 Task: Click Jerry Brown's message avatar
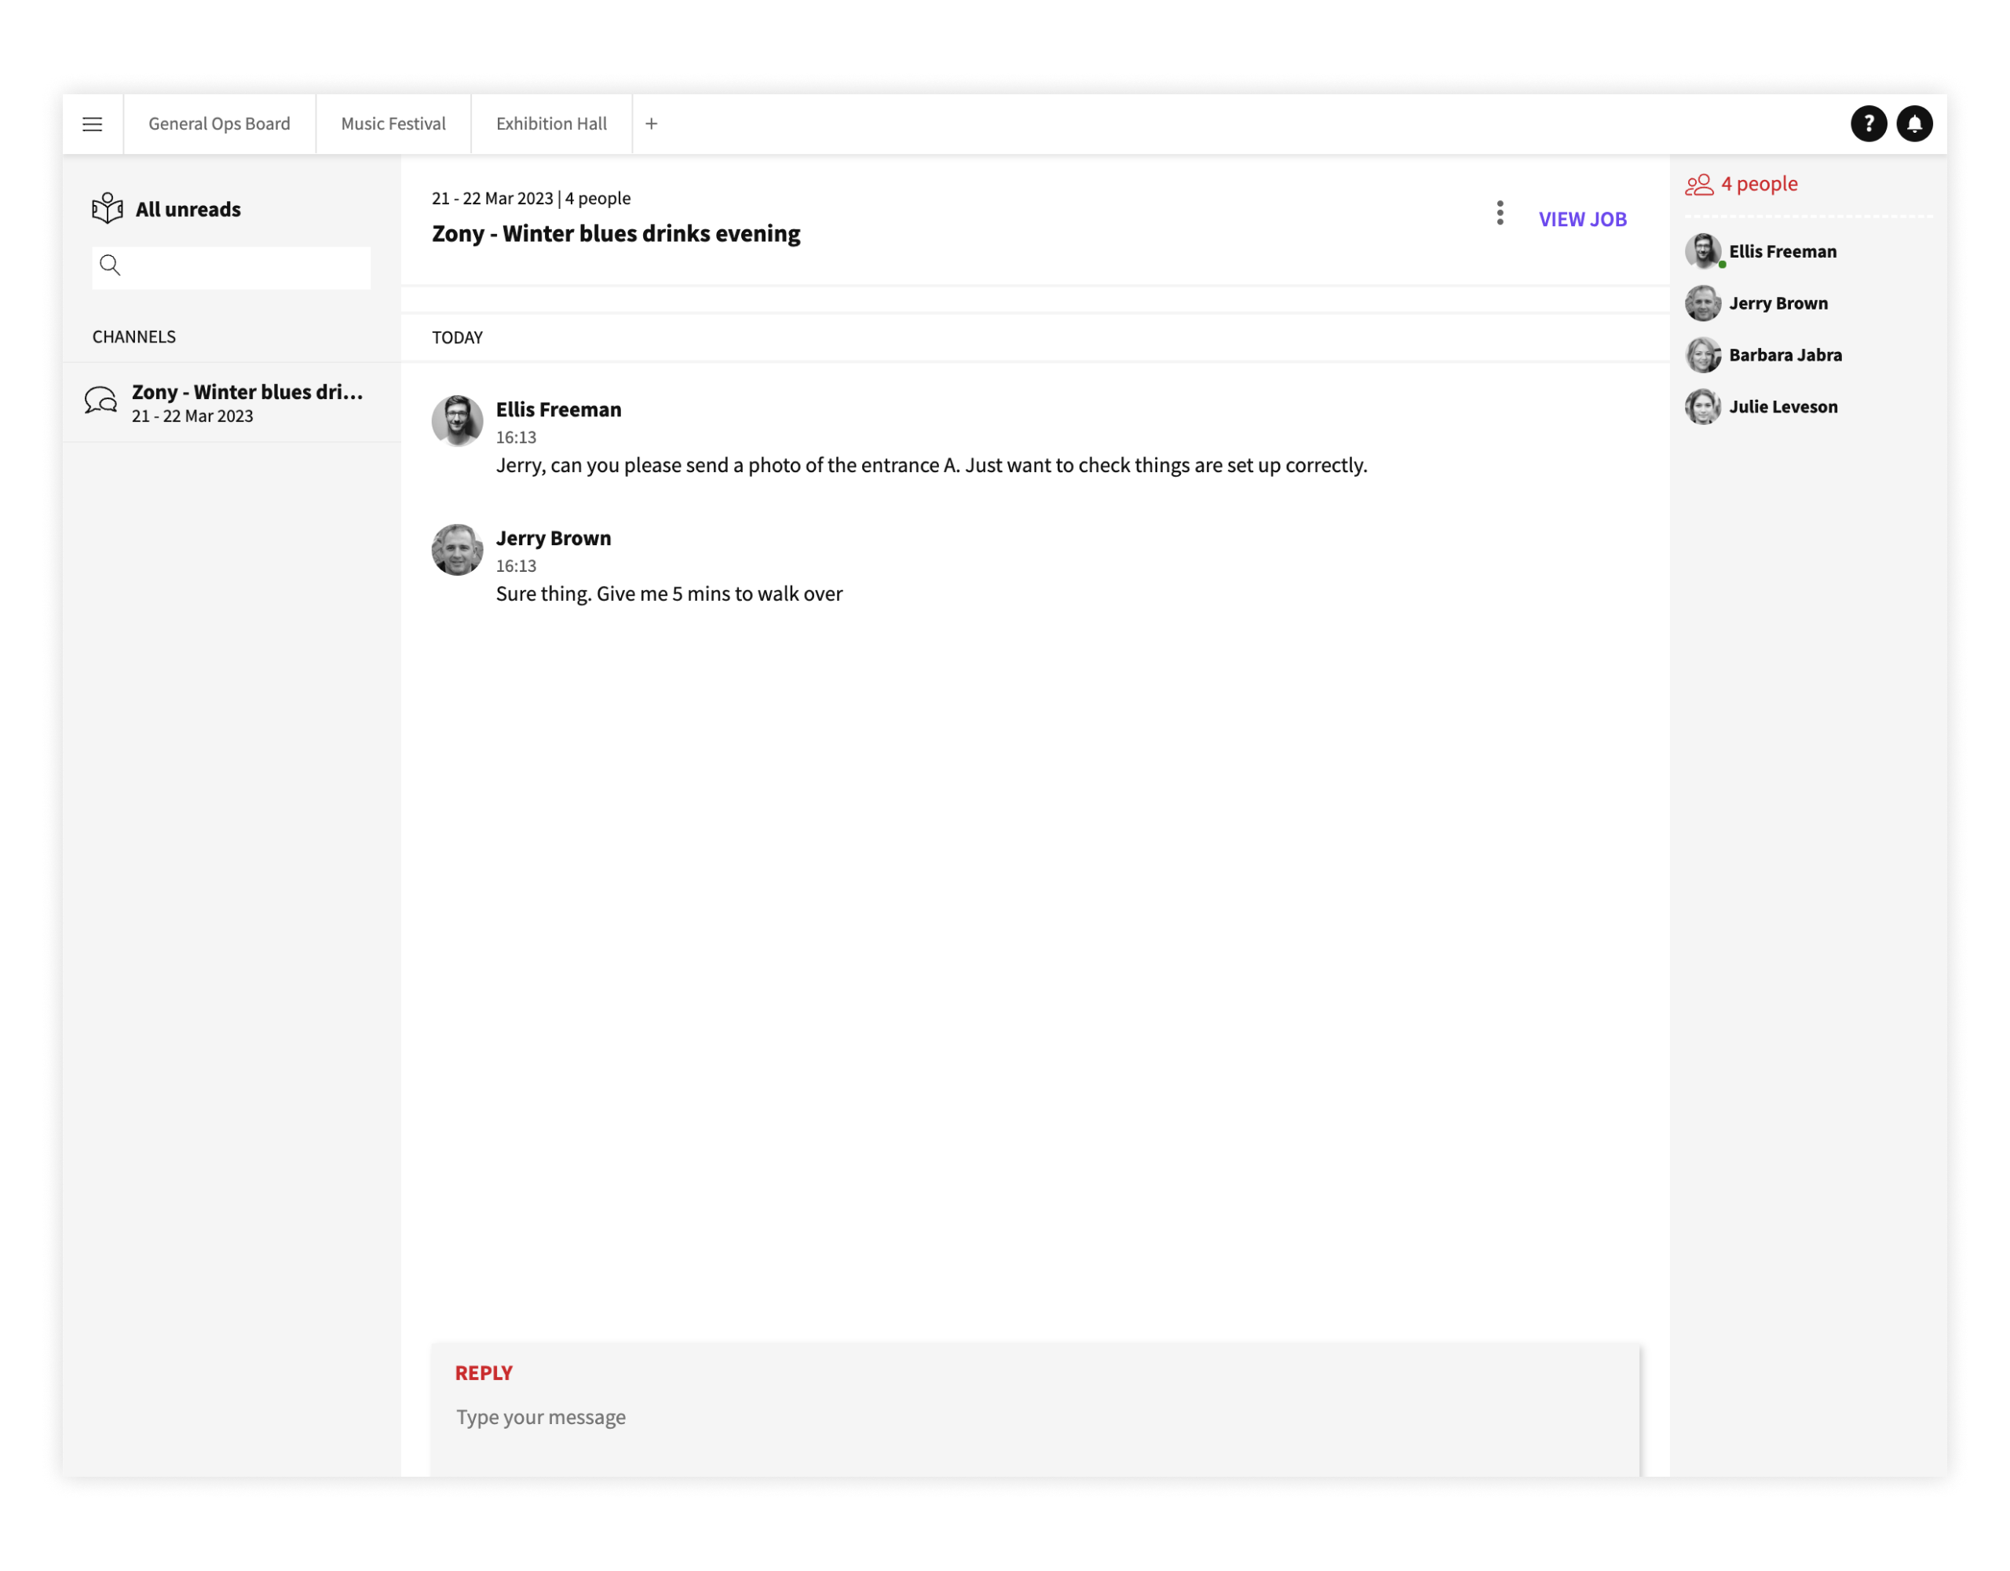click(458, 551)
